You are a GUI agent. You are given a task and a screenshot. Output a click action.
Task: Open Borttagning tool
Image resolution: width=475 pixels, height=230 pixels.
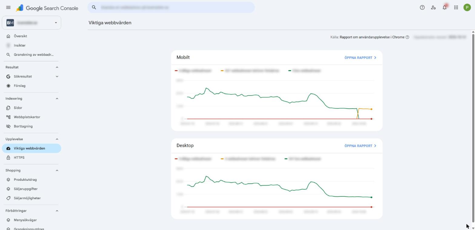(32, 126)
